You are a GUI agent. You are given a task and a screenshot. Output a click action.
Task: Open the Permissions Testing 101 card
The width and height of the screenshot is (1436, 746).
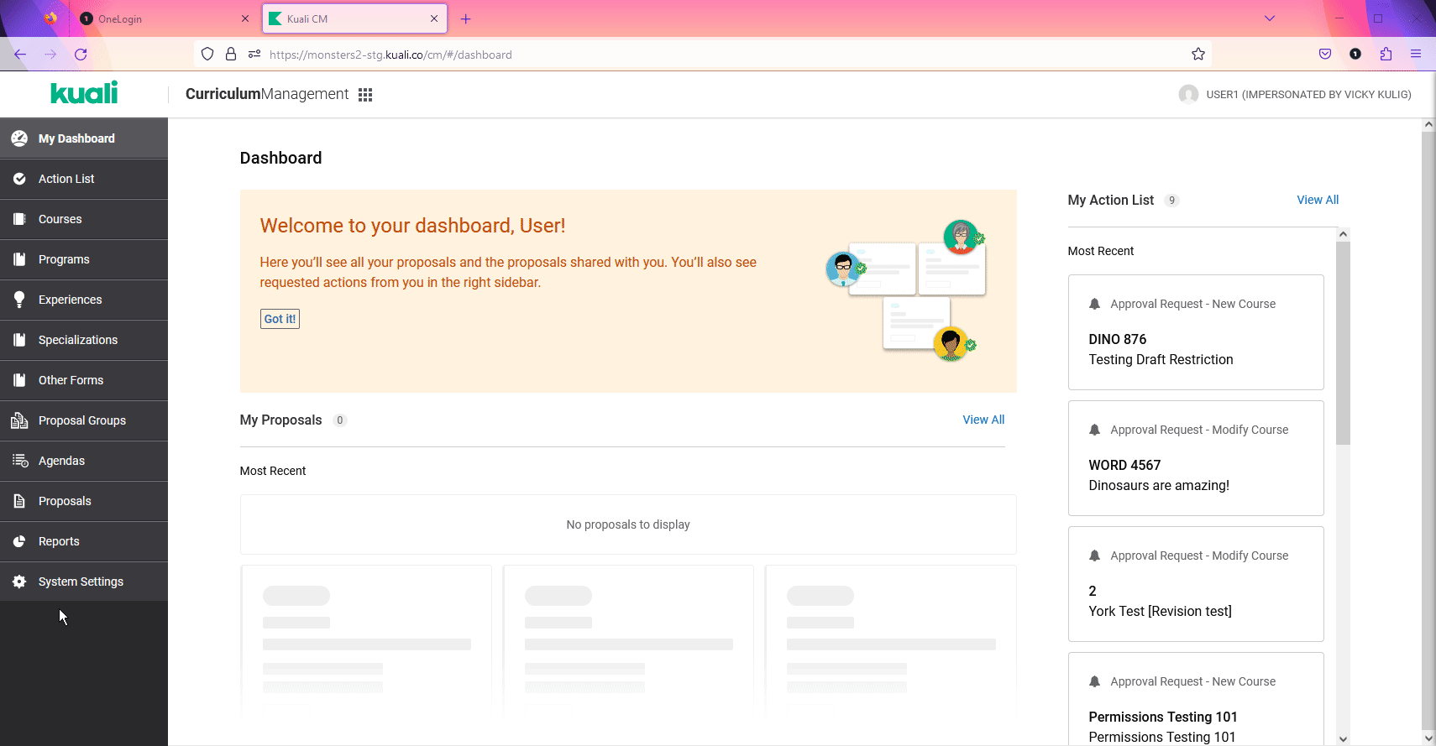1196,698
